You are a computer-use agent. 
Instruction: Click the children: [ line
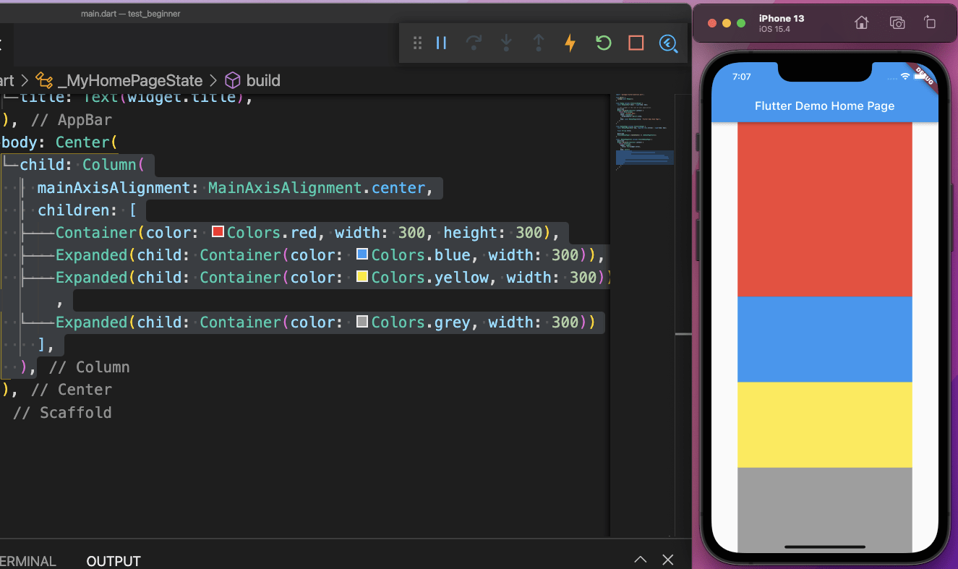[x=87, y=210]
